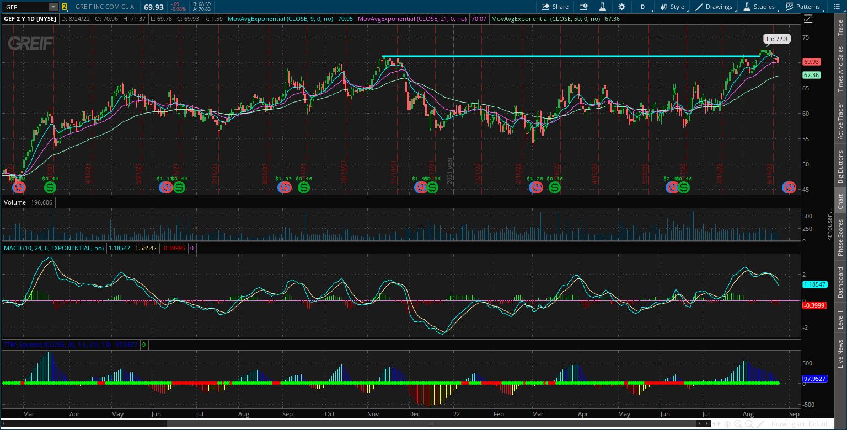Click the rightmost earnings icon near Sep
This screenshot has width=847, height=430.
tap(789, 187)
